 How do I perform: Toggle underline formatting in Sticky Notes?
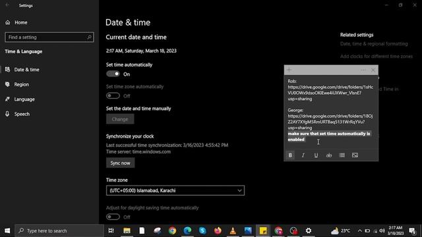pos(316,155)
